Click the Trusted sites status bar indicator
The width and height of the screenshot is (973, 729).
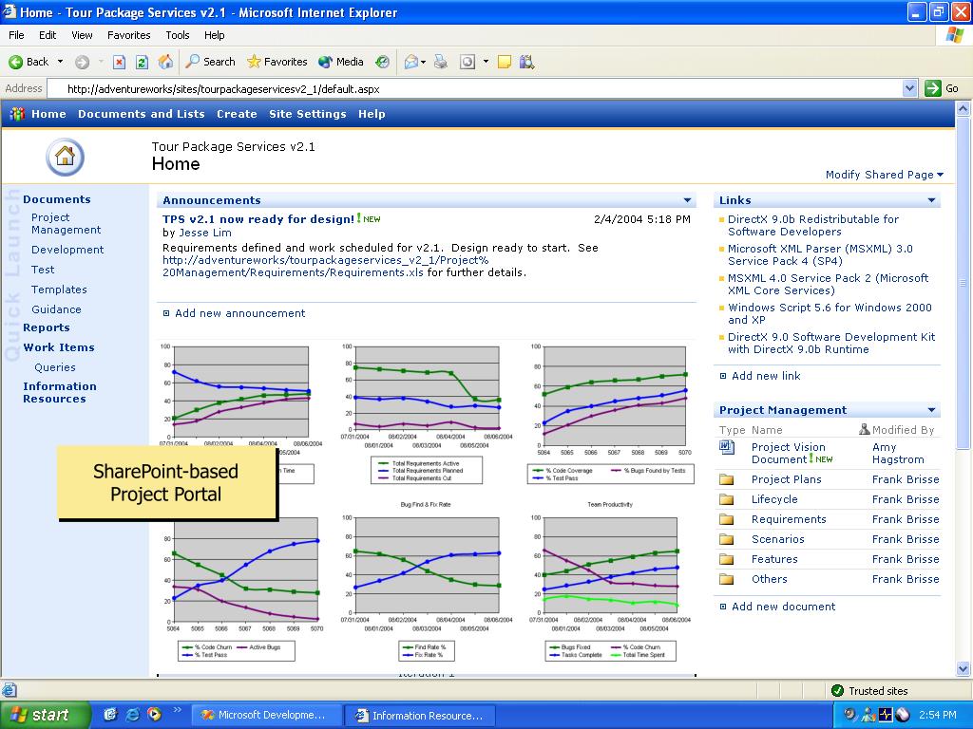[x=869, y=691]
